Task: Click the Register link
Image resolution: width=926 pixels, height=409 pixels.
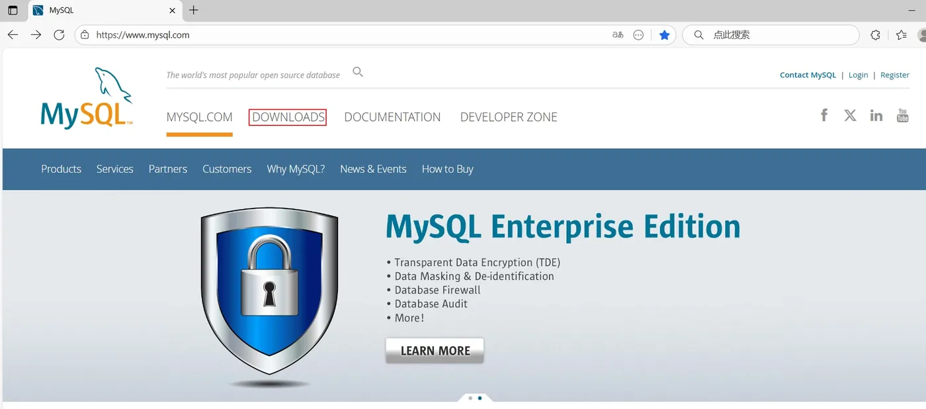Action: pos(895,75)
